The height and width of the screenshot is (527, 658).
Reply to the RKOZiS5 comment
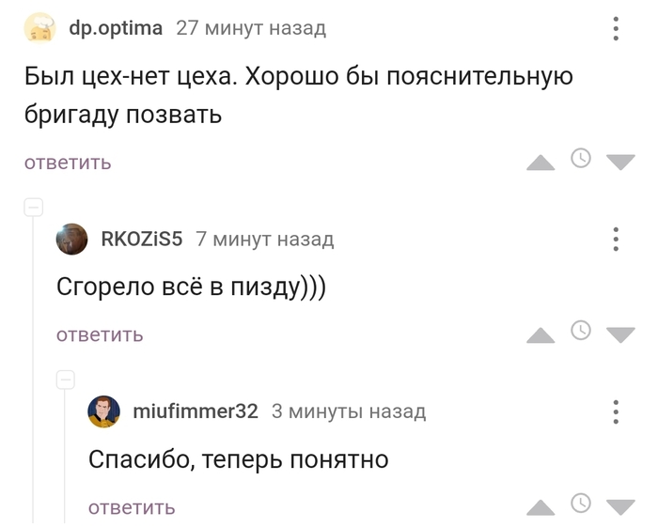click(x=100, y=334)
